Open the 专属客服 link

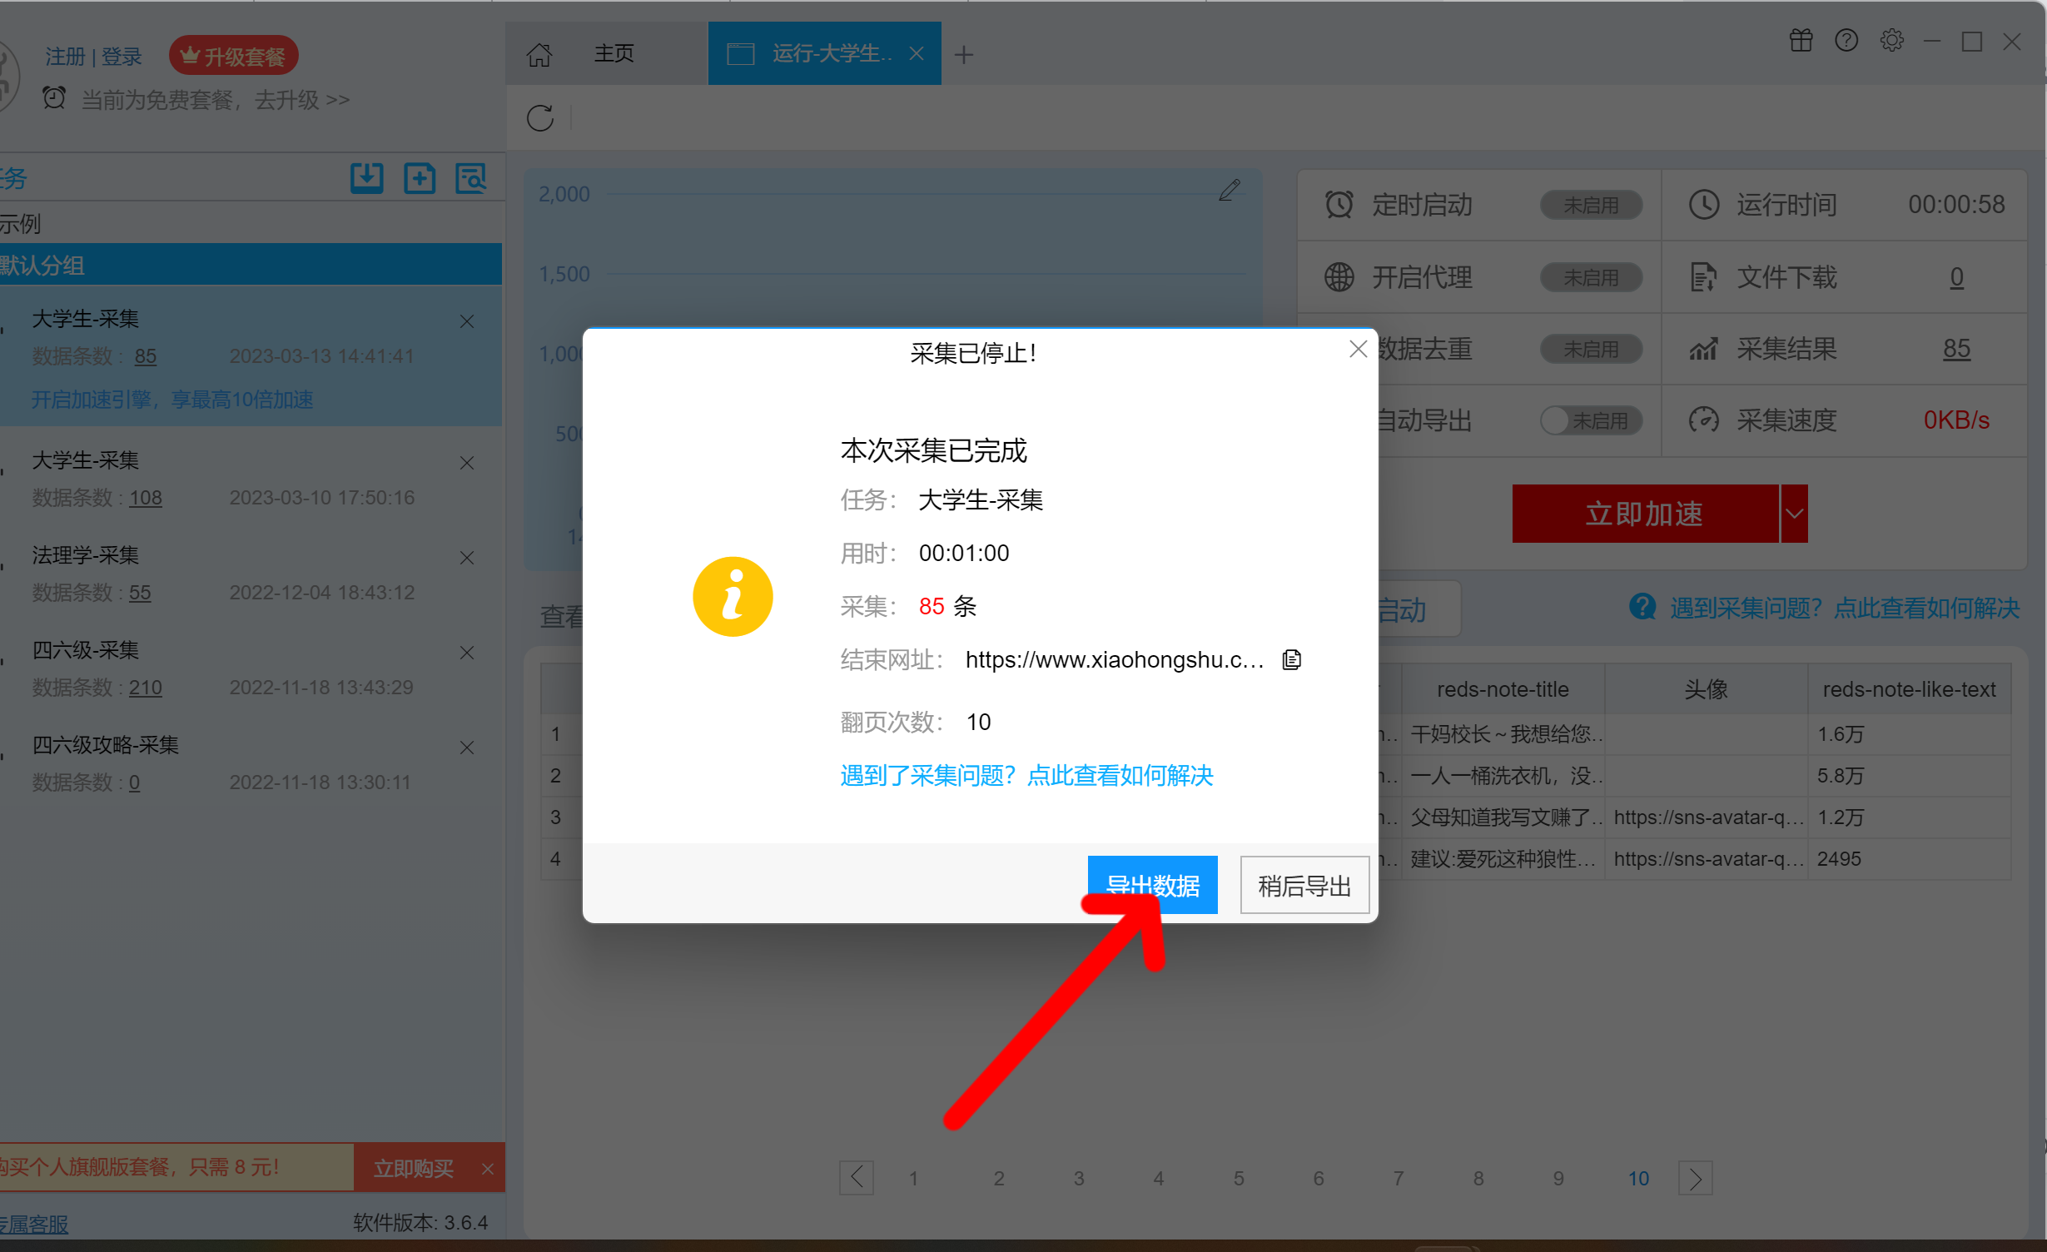(x=34, y=1224)
